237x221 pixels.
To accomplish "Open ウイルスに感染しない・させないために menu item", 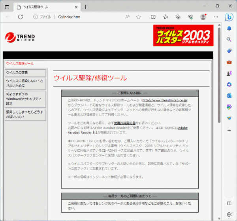I will pyautogui.click(x=25, y=83).
